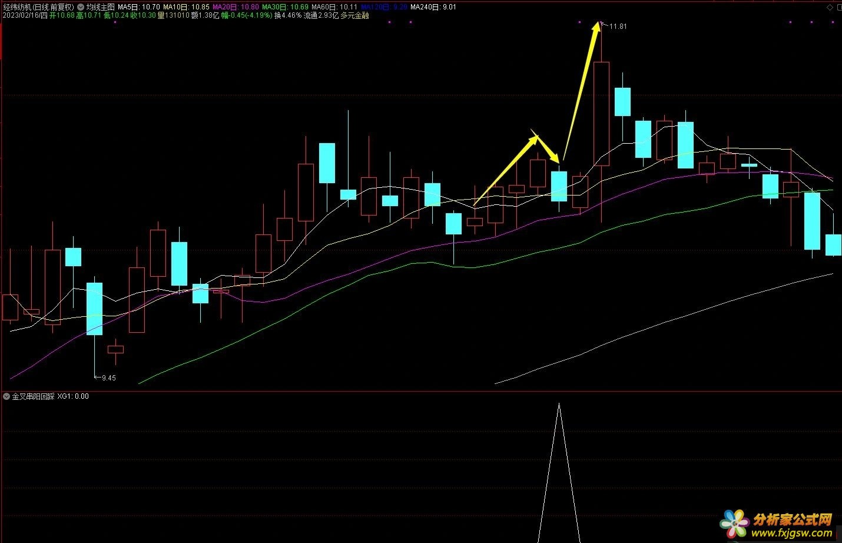The width and height of the screenshot is (842, 543).
Task: Click the low price 低10.24
Action: pyautogui.click(x=117, y=15)
